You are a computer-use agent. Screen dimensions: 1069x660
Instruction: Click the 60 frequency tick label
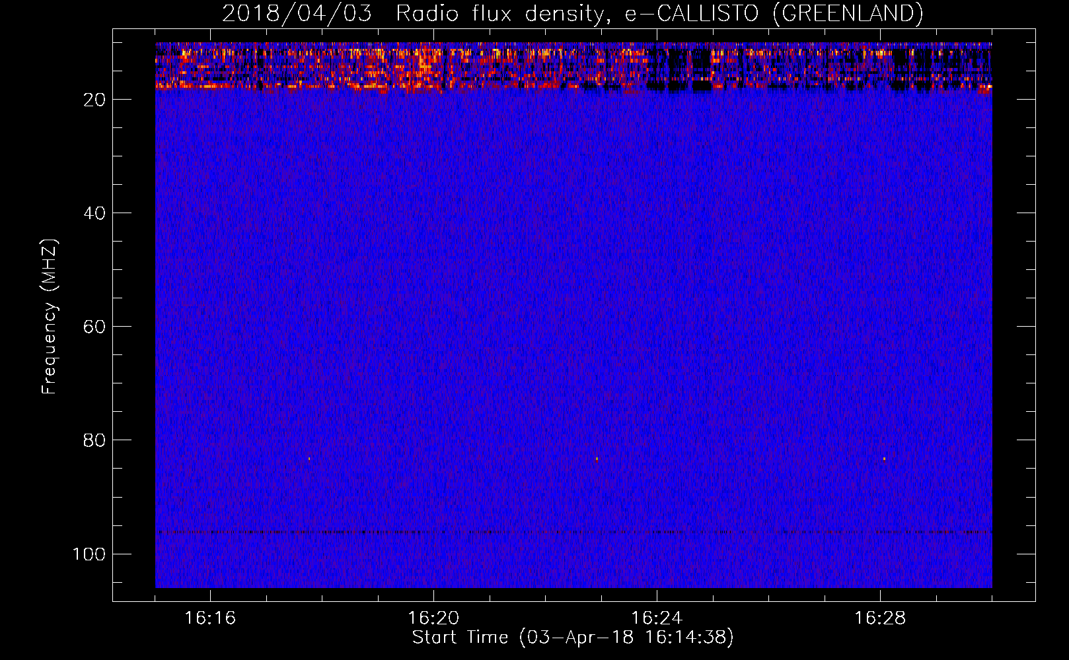94,327
